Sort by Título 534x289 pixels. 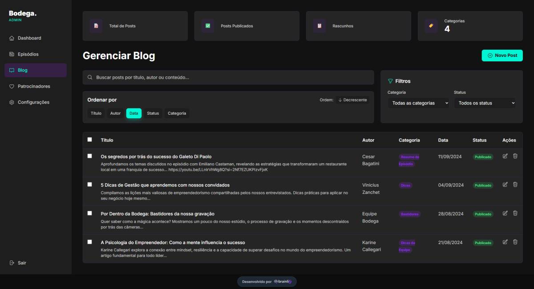(96, 113)
